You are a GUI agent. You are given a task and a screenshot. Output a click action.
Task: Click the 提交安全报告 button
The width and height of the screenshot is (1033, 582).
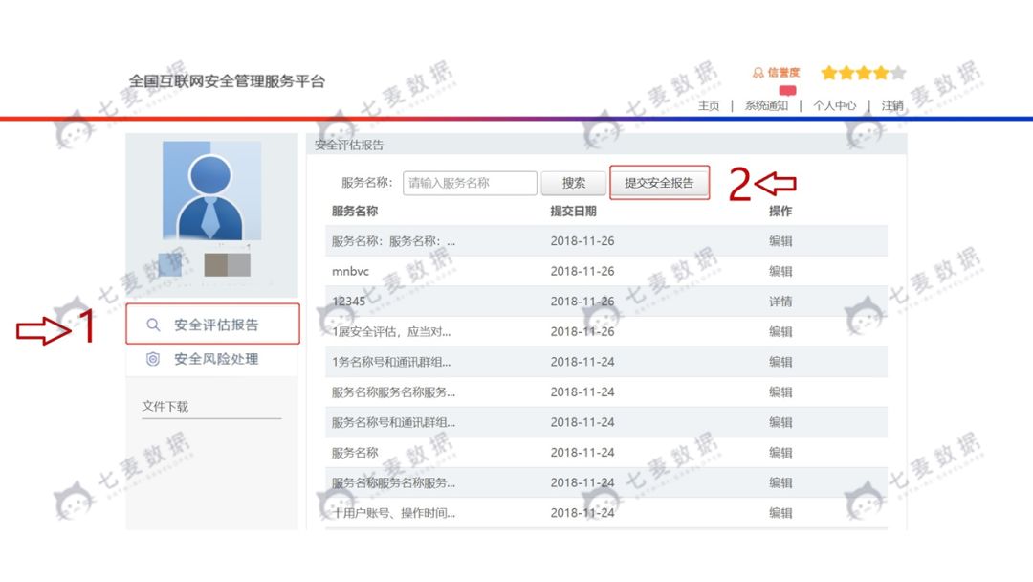click(x=659, y=183)
